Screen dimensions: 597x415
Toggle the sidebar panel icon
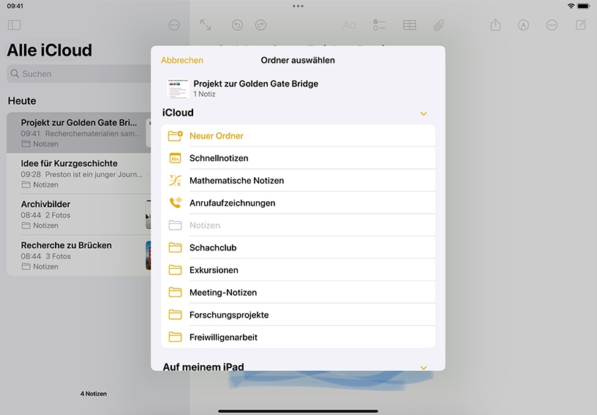click(x=14, y=25)
